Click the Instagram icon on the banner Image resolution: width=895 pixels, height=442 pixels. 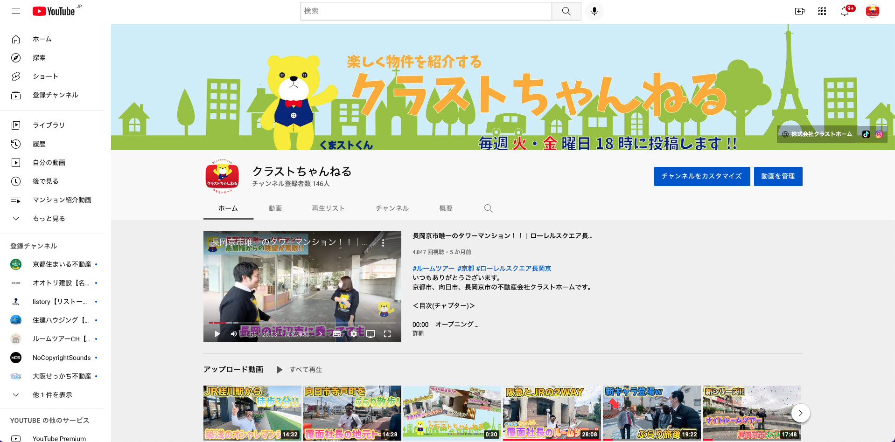[879, 134]
